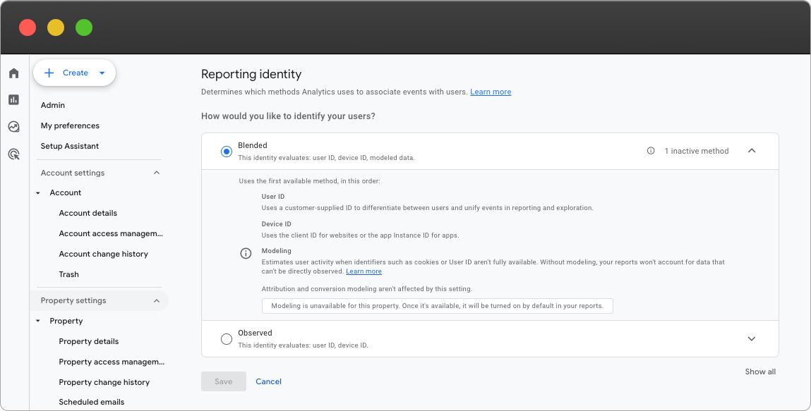
Task: Open My preferences from the sidebar
Action: 68,125
